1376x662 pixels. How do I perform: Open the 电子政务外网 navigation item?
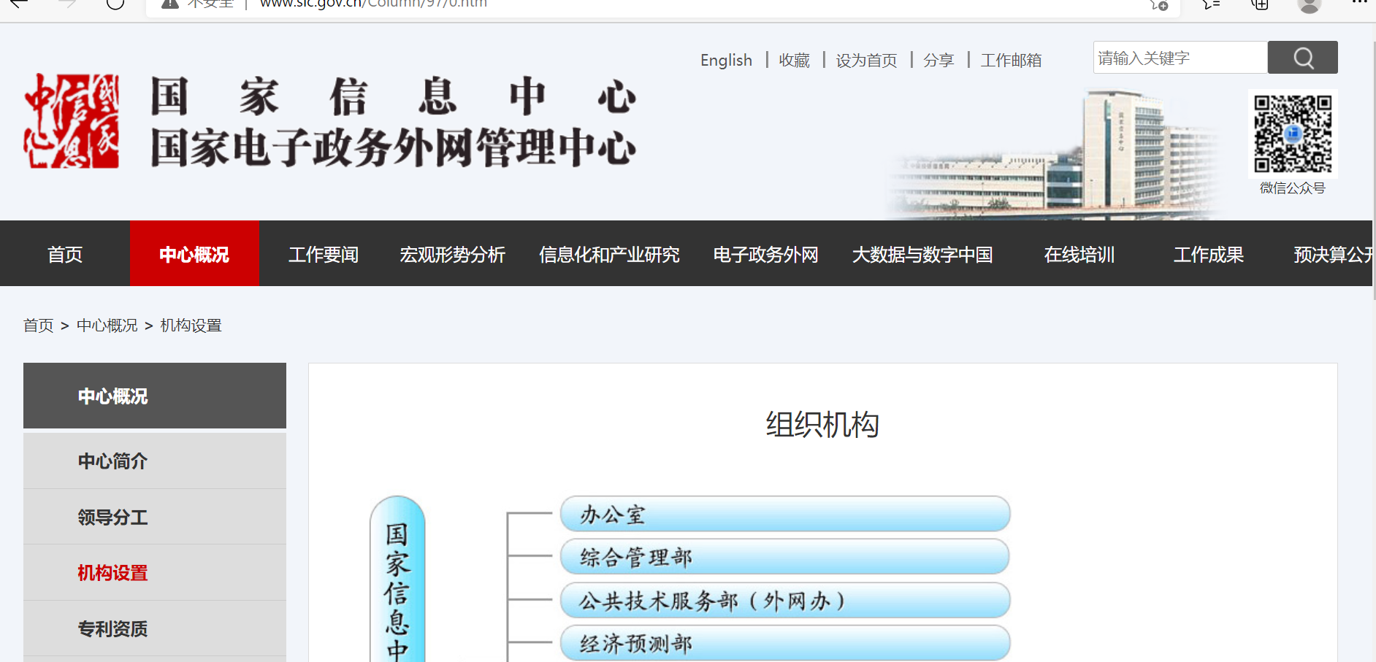coord(765,254)
